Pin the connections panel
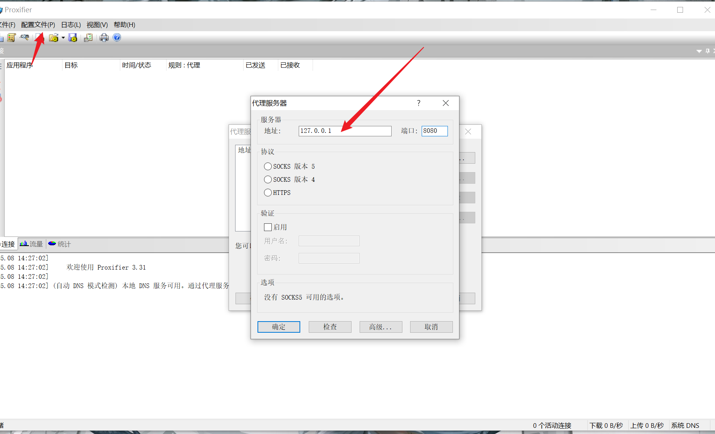 (x=708, y=50)
